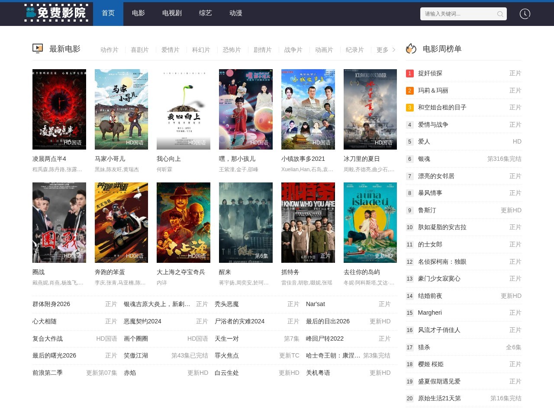Viewport: 554px width, 415px height.
Task: Open the 马家小哥儿 poster
Action: (x=121, y=109)
